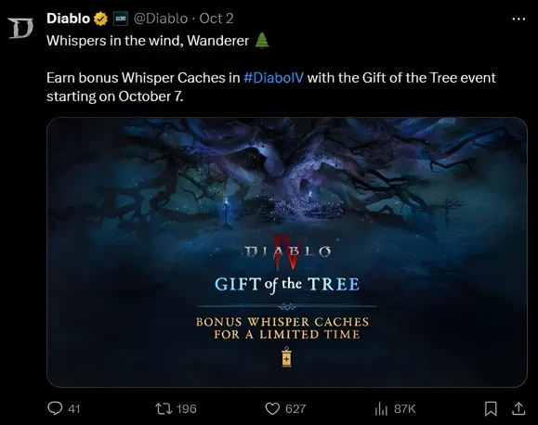538x425 pixels.
Task: Open the reply speech bubble icon
Action: (55, 408)
